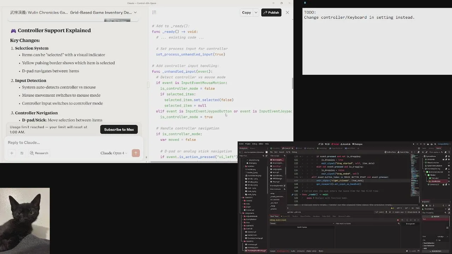Click the Research button

pos(39,153)
